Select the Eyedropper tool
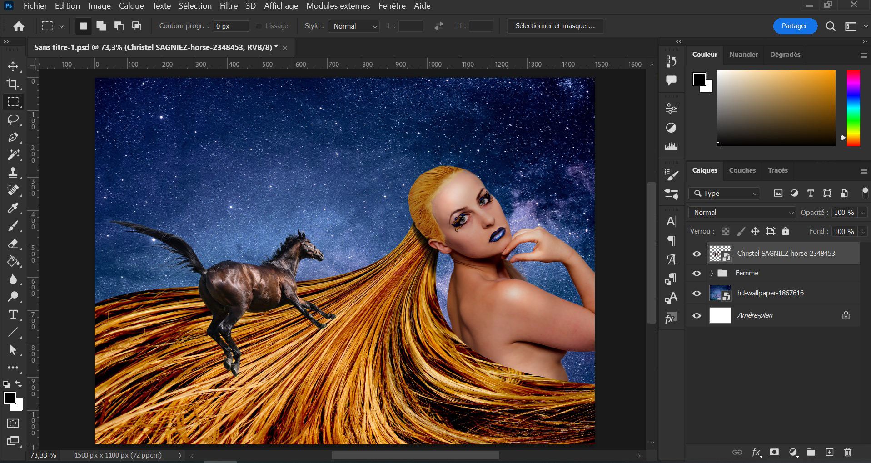871x463 pixels. click(x=13, y=208)
